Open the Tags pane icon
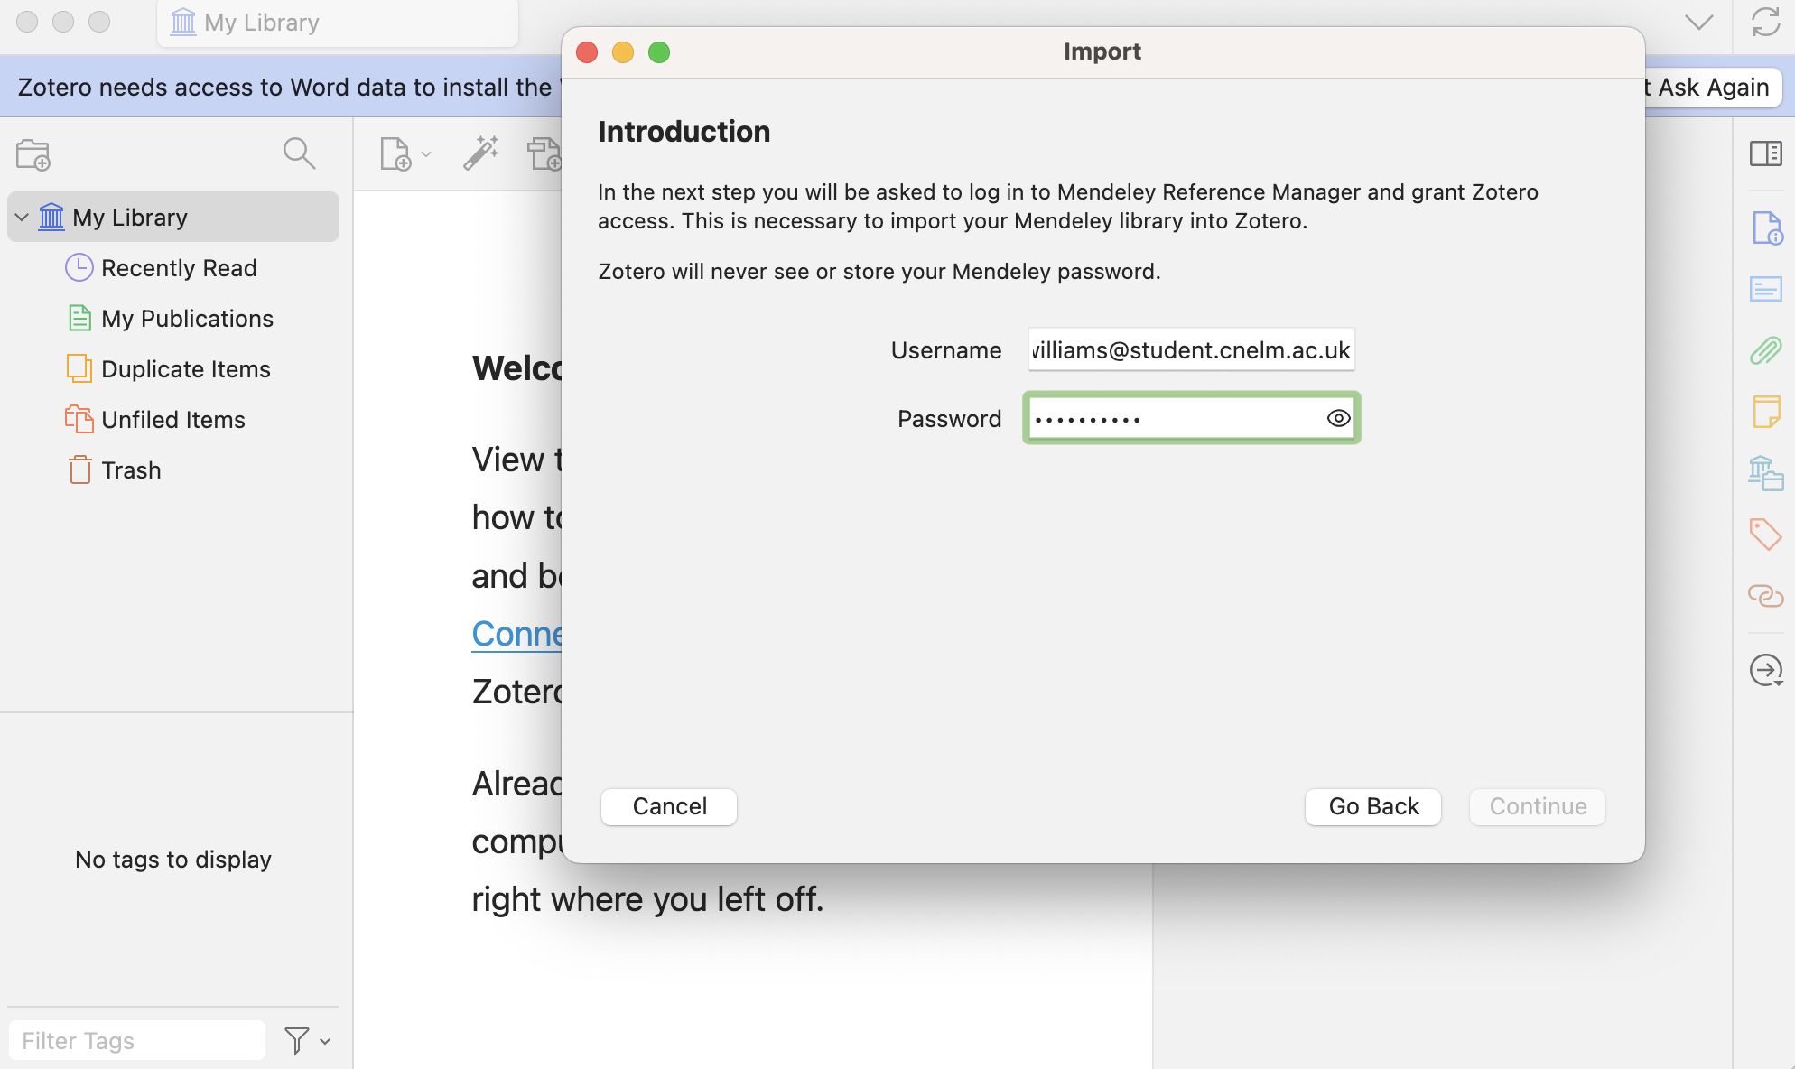Image resolution: width=1795 pixels, height=1069 pixels. click(1765, 534)
